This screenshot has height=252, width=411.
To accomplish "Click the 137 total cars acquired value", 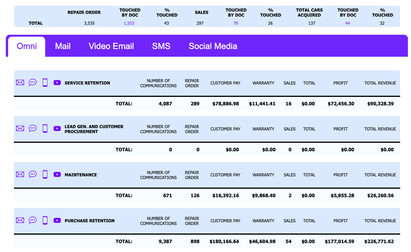I will [x=312, y=23].
